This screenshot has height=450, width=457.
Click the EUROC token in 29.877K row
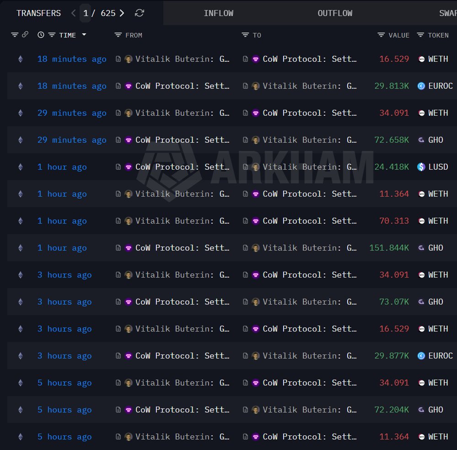[441, 356]
